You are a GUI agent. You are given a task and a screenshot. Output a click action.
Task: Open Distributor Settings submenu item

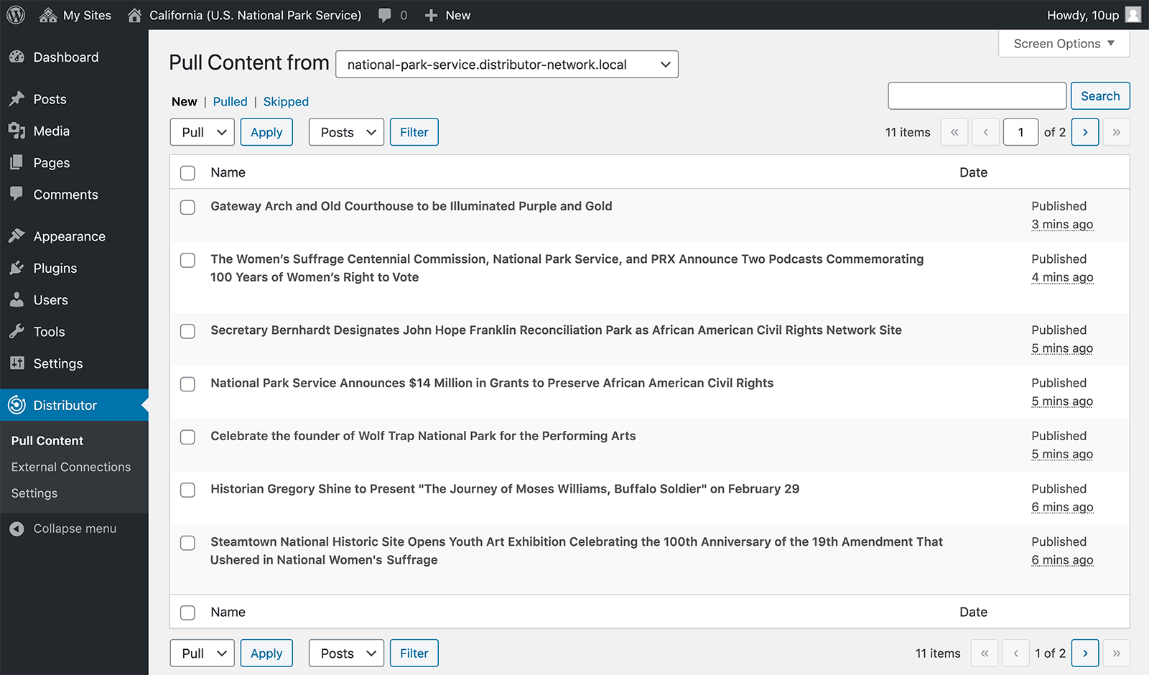pos(34,493)
